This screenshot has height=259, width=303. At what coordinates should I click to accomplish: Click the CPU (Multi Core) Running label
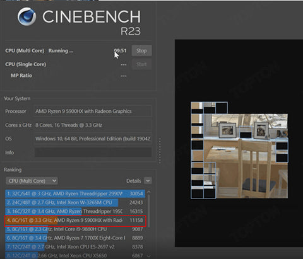point(39,51)
